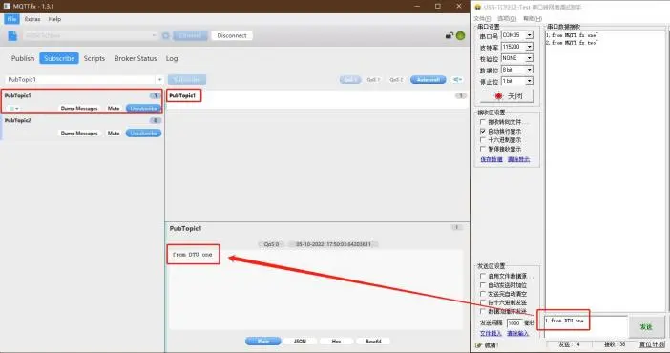Viewport: 670px width, 353px height.
Task: Toggle second checkbox in send settings group
Action: pos(483,285)
